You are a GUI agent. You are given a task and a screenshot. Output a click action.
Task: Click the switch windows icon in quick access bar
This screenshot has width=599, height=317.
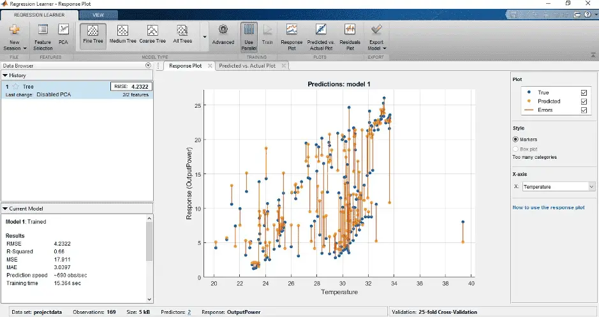point(577,15)
